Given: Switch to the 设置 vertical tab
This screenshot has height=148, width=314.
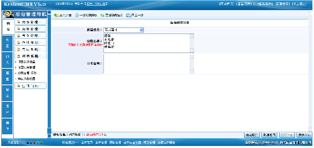Looking at the screenshot, I should 7,43.
